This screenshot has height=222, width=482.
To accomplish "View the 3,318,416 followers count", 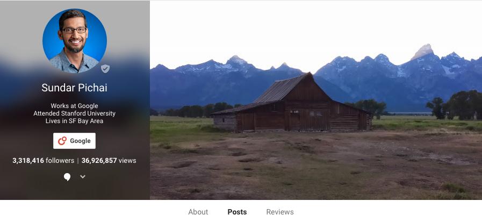I will pyautogui.click(x=44, y=161).
